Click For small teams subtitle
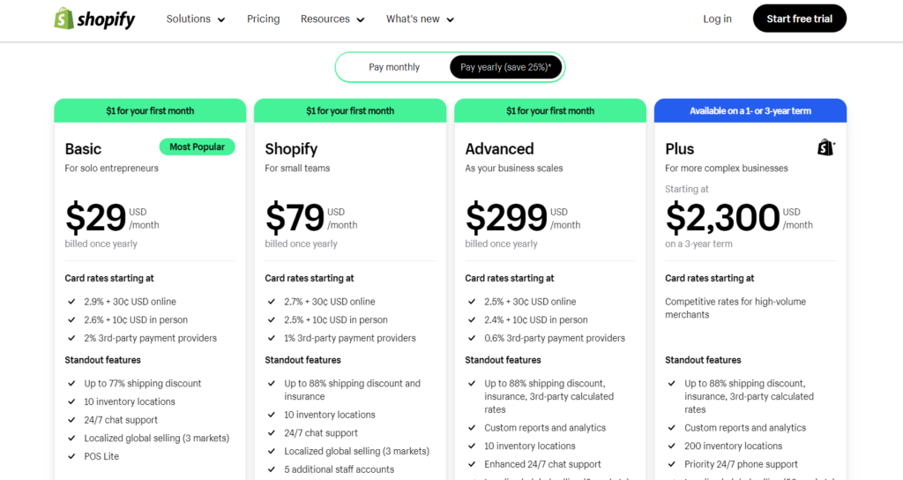Screen dimensions: 903x480 pyautogui.click(x=297, y=169)
